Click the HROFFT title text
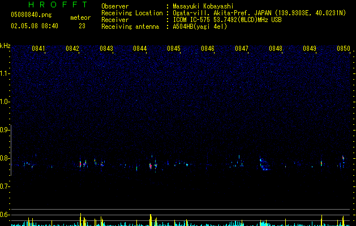 [x=58, y=5]
